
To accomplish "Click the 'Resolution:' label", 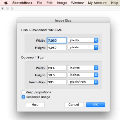I will tap(37, 82).
